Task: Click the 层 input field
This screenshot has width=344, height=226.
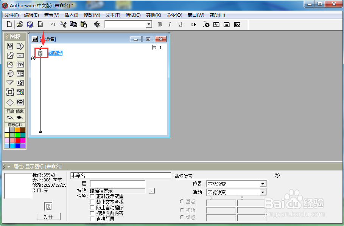Action: click(x=118, y=184)
